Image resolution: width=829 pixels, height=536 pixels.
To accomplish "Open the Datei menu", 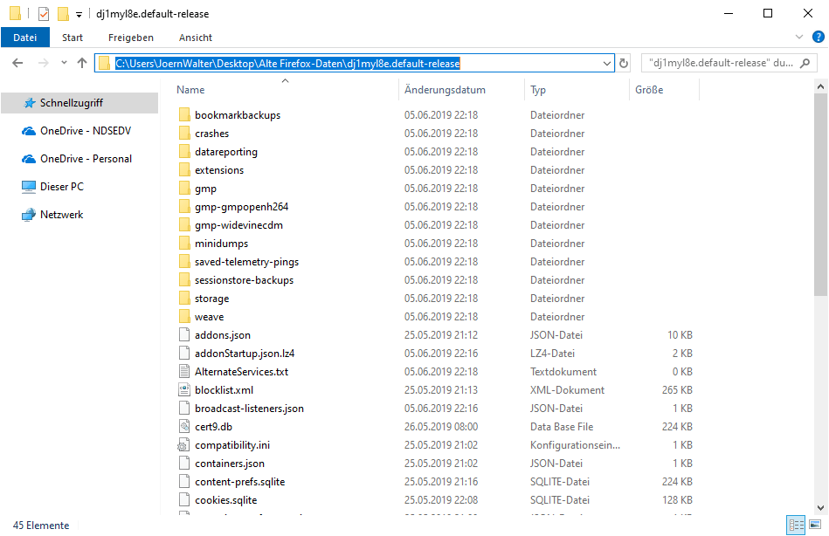I will point(25,38).
